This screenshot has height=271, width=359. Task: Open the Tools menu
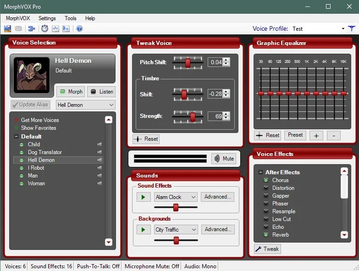[x=70, y=18]
